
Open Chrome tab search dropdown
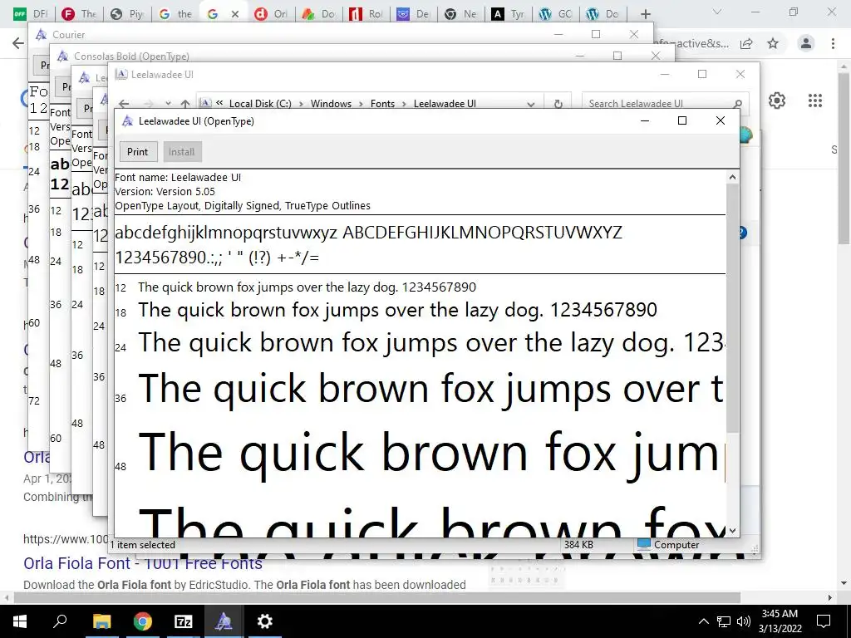point(717,12)
